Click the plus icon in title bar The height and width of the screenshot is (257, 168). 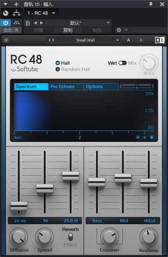[x=16, y=4]
